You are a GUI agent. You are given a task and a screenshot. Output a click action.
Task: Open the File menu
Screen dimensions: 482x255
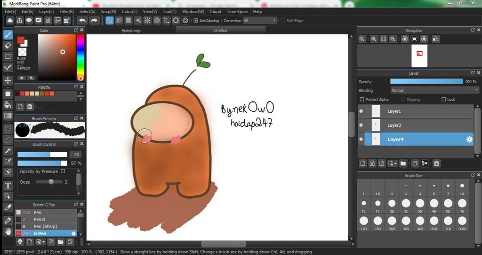pyautogui.click(x=10, y=11)
